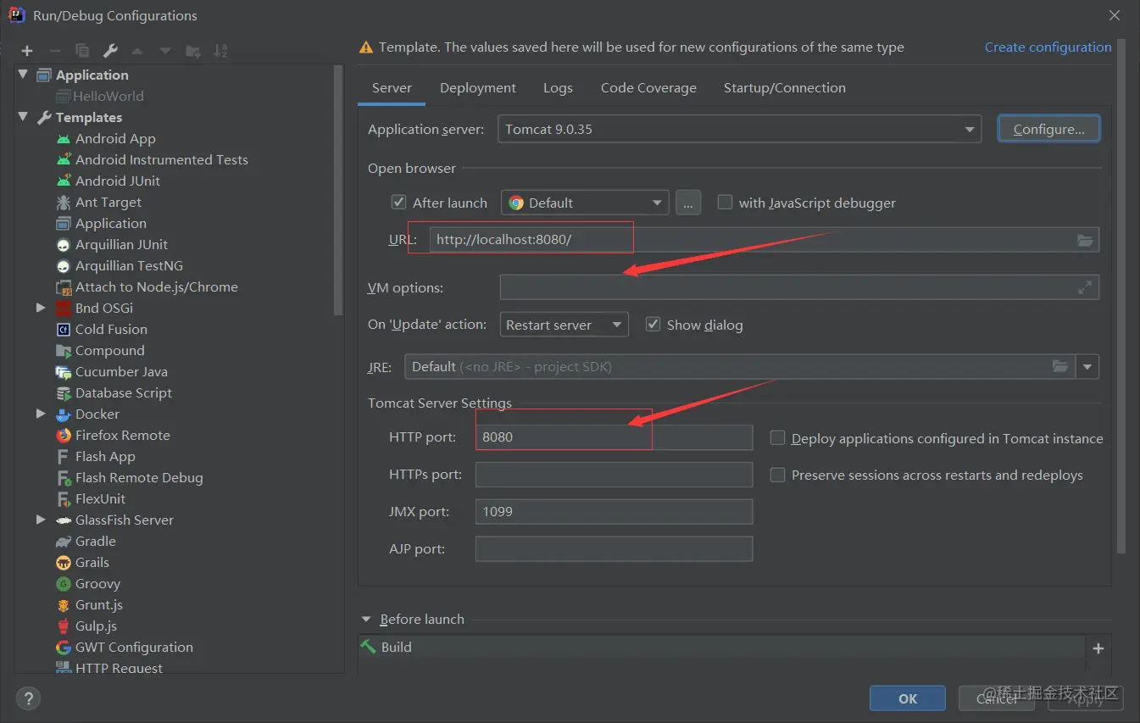Click the Copy Configuration icon
Image resolution: width=1140 pixels, height=723 pixels.
pyautogui.click(x=82, y=51)
